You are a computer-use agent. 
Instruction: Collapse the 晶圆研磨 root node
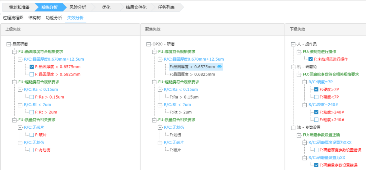[x=8, y=44]
